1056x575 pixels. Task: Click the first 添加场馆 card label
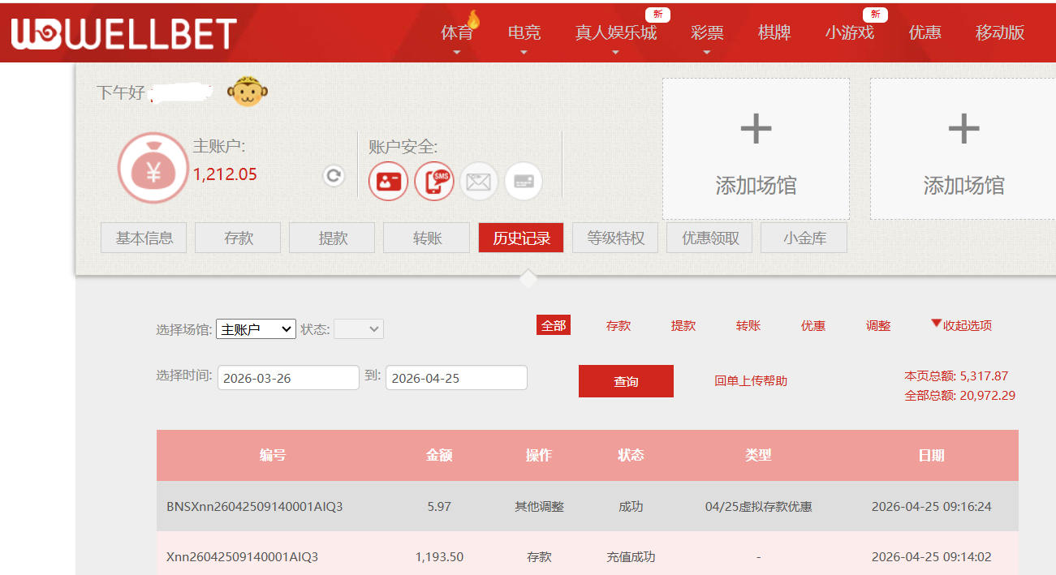click(756, 186)
